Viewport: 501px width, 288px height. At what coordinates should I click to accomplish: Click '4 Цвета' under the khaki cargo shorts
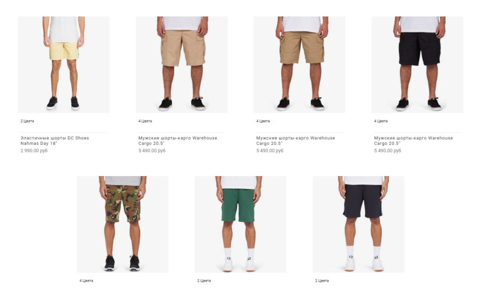[x=263, y=121]
